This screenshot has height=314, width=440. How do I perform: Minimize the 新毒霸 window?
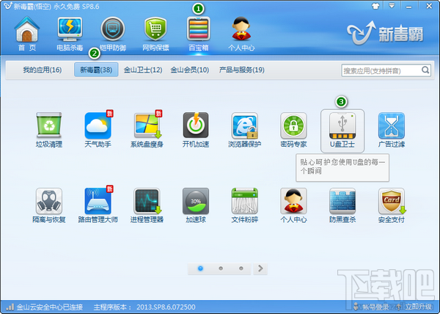pyautogui.click(x=409, y=6)
